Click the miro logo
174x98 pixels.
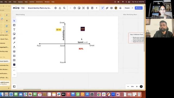[x=16, y=8]
